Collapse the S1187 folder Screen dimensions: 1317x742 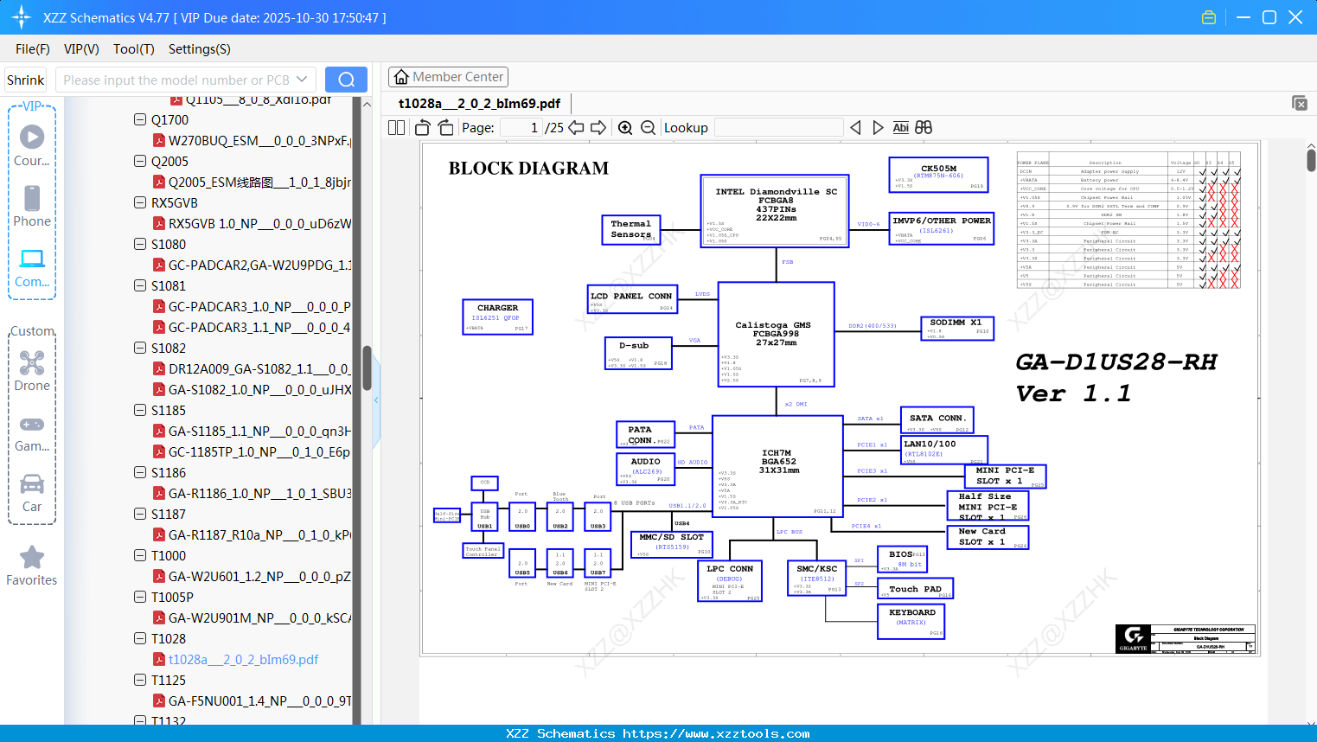pyautogui.click(x=140, y=514)
